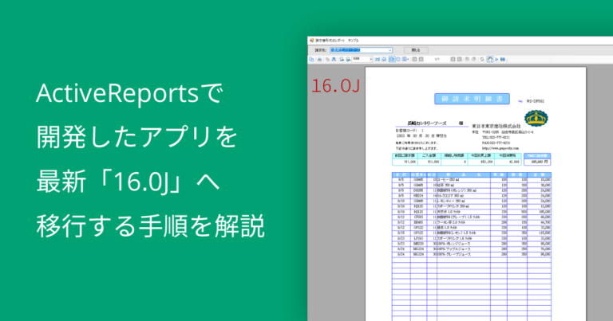Go to Next Page icon
The height and width of the screenshot is (321, 613).
453,59
